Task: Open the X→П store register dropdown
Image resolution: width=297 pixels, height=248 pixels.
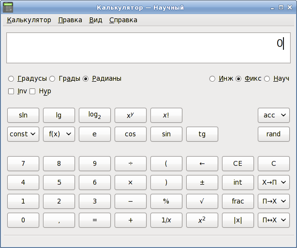Action: (x=274, y=183)
